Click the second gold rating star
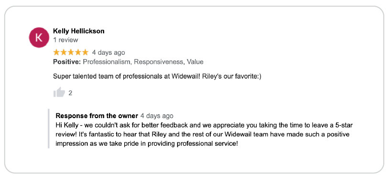 tap(64, 52)
